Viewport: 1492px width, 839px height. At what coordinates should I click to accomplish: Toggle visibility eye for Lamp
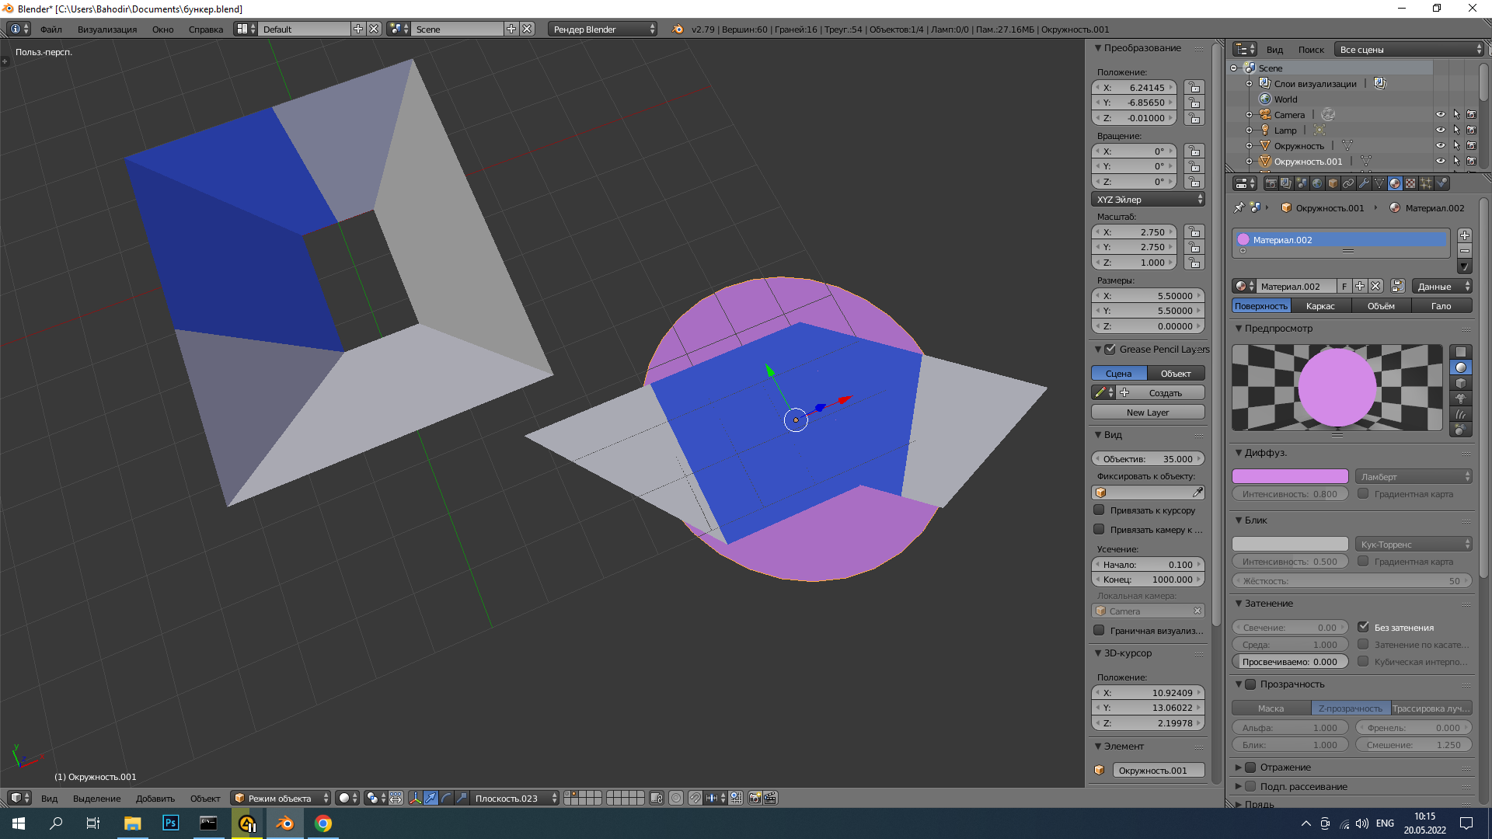pyautogui.click(x=1440, y=130)
